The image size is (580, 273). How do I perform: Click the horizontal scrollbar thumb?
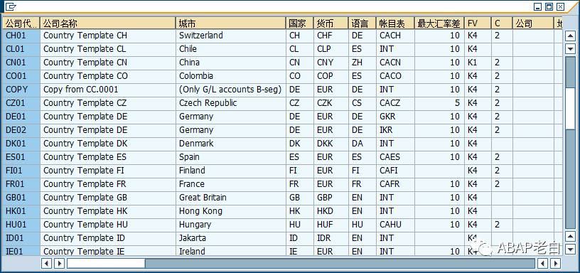[x=106, y=263]
